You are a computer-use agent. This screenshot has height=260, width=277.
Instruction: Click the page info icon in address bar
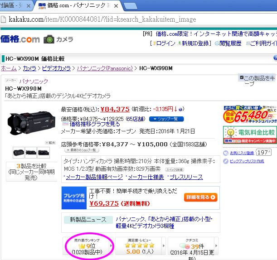click(x=3, y=19)
